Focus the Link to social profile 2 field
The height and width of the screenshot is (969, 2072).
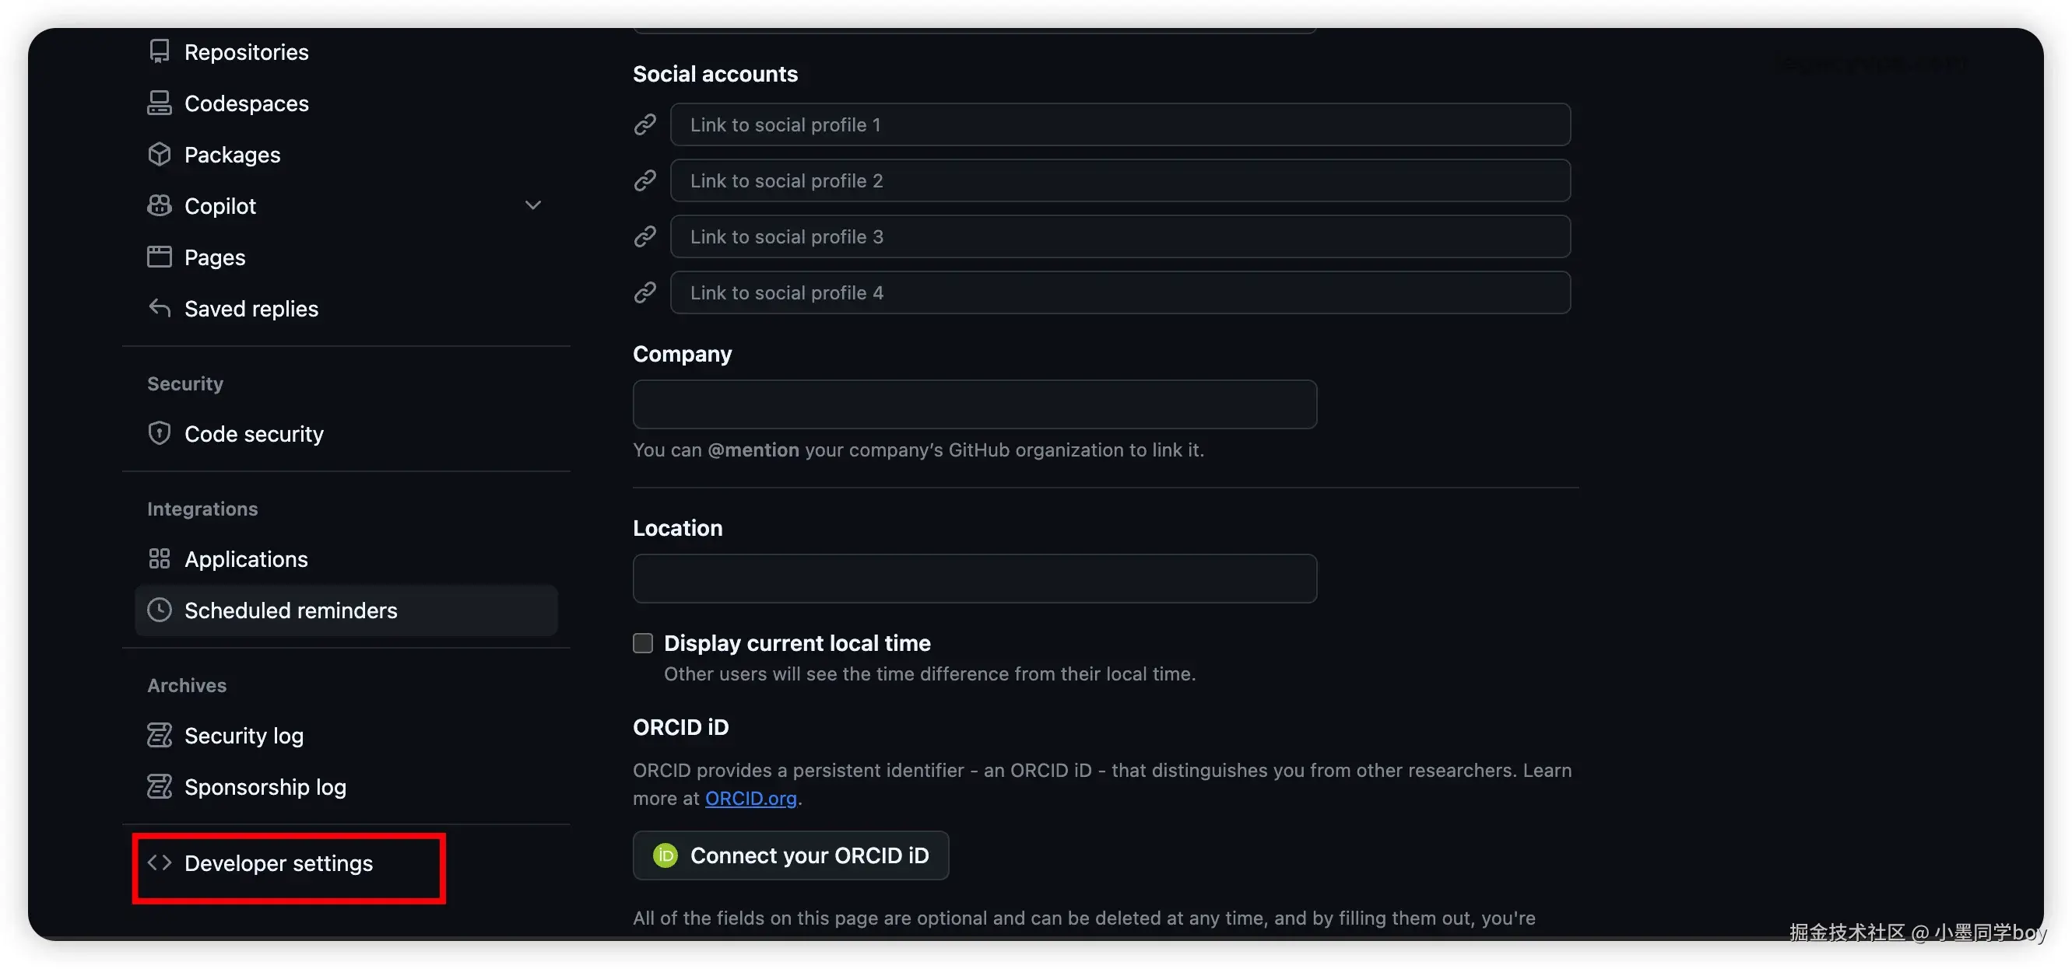(x=1121, y=180)
